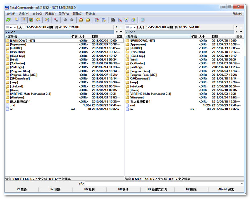Open right panel directory history arrow
250x199 pixels.
click(x=241, y=32)
